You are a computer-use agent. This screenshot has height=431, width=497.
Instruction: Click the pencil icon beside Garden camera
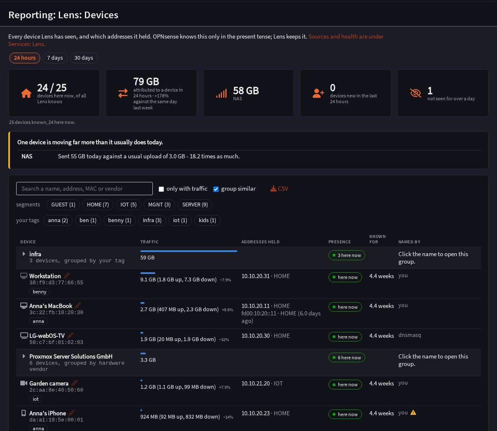coord(74,383)
